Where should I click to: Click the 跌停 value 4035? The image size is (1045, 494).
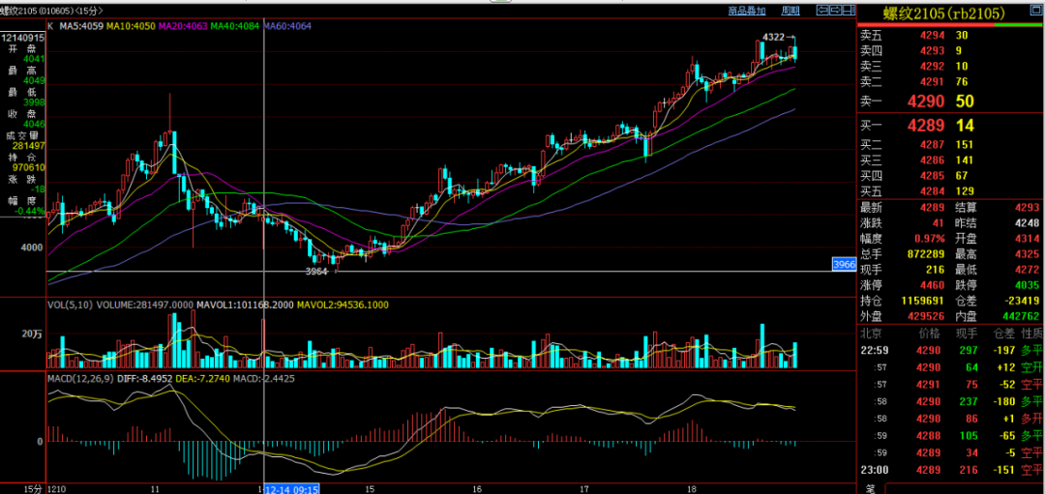[1029, 285]
